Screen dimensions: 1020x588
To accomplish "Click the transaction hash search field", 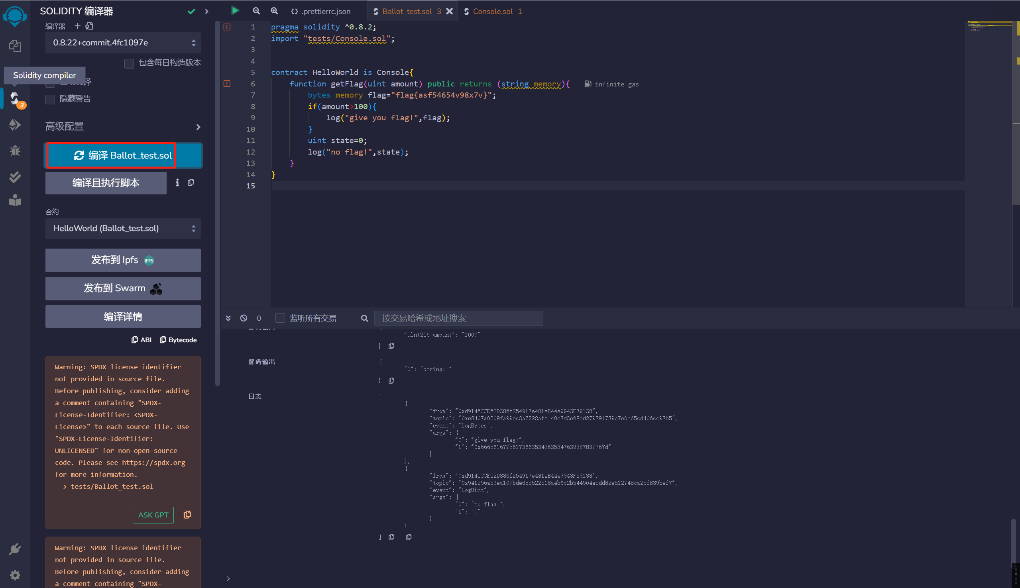I will pos(458,318).
